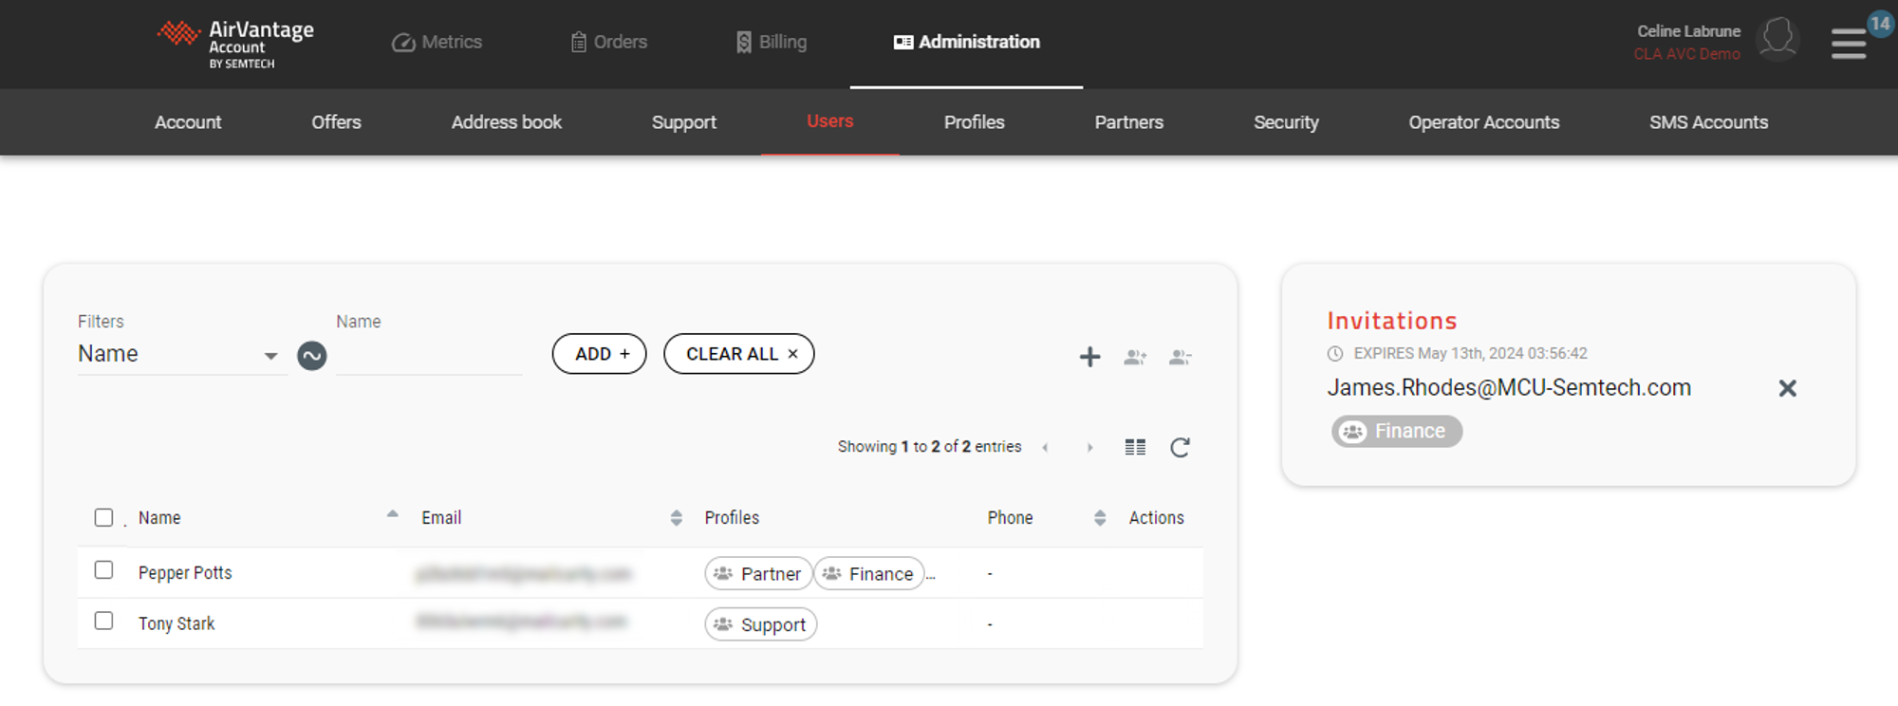Image resolution: width=1898 pixels, height=706 pixels.
Task: Check the Tony Stark row checkbox
Action: coord(104,621)
